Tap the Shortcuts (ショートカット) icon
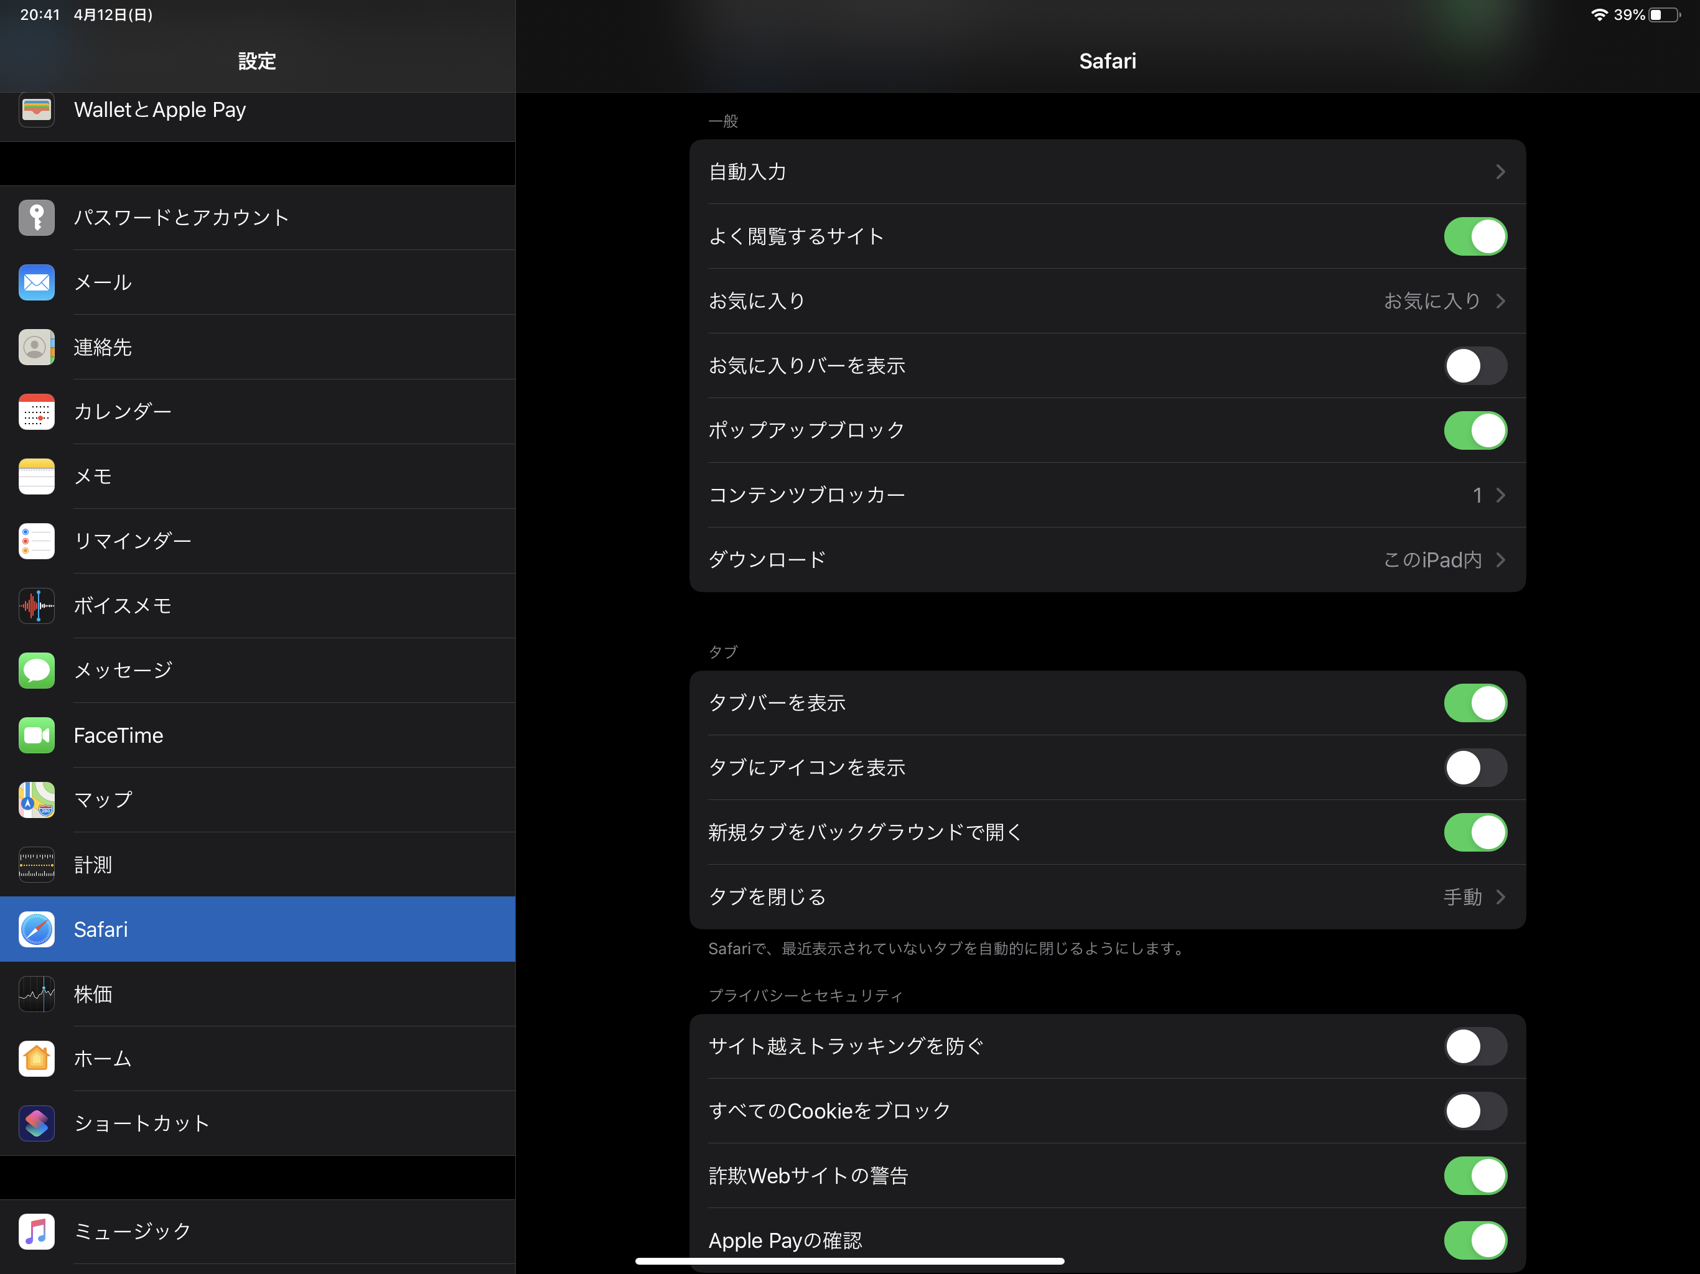 coord(36,1123)
